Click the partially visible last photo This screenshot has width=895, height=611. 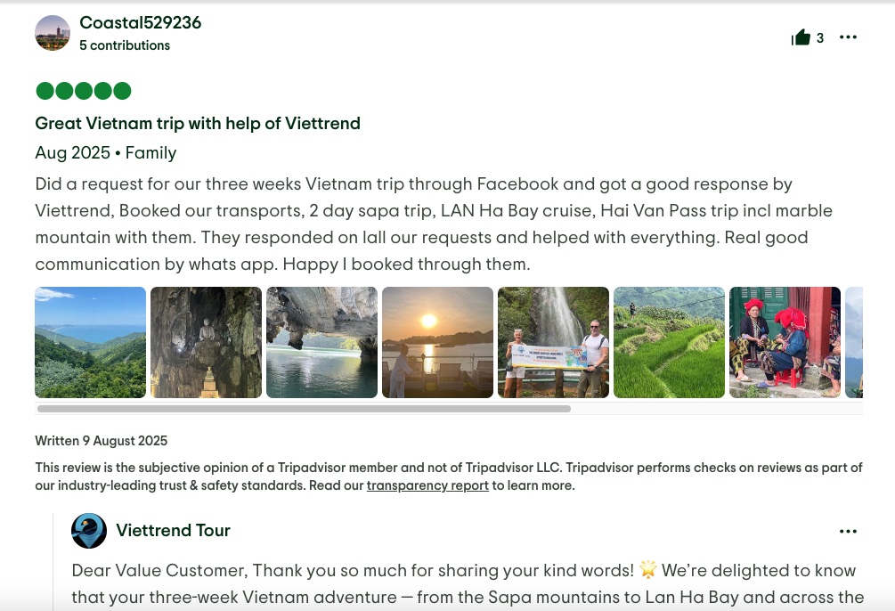[x=854, y=342]
